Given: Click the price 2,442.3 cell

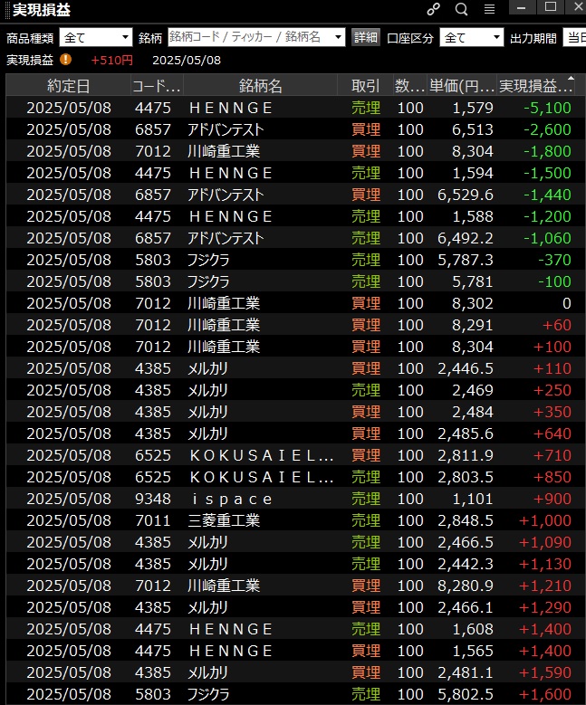Looking at the screenshot, I should point(466,564).
